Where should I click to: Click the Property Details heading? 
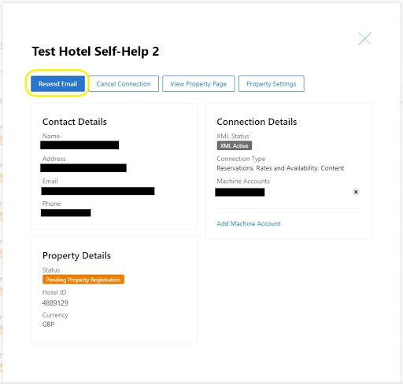pyautogui.click(x=76, y=255)
